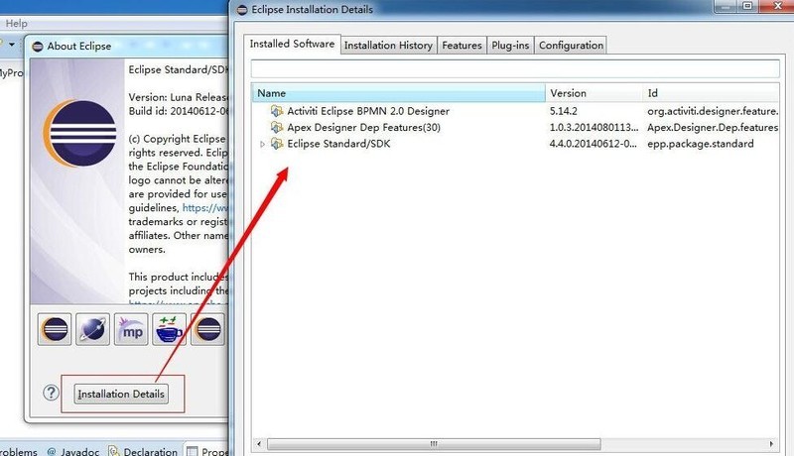This screenshot has height=456, width=794.
Task: Click the planet-orbit feature icon button
Action: [x=93, y=329]
